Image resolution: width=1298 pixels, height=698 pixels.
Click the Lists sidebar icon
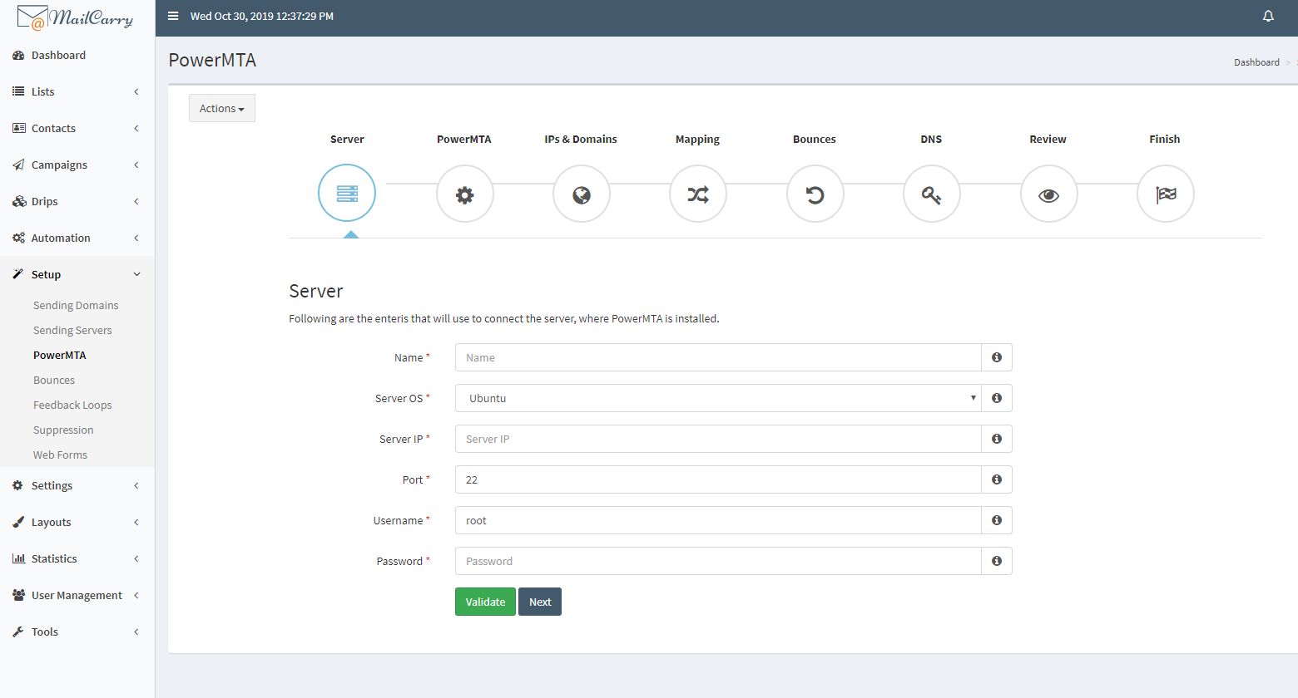click(18, 91)
